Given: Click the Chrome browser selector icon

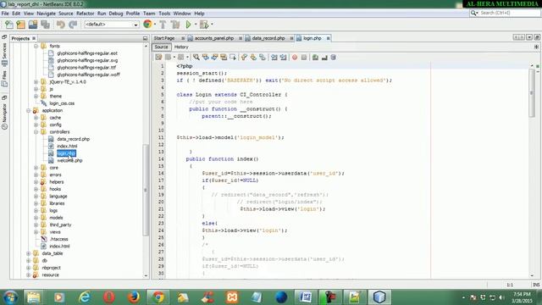Looking at the screenshot, I should coord(147,25).
